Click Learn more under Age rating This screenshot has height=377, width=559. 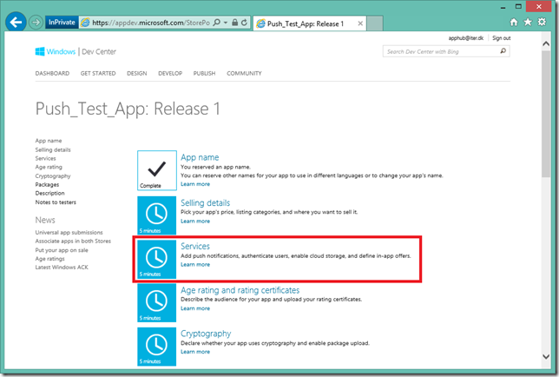pyautogui.click(x=195, y=308)
